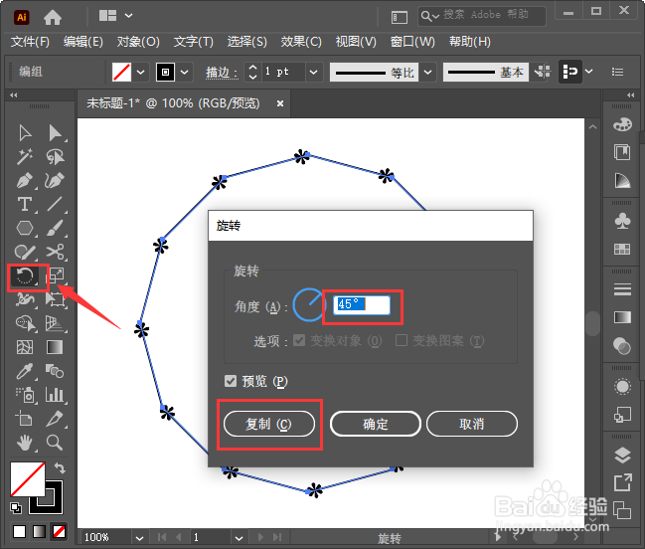Open the File menu
This screenshot has height=549, width=645.
coord(30,42)
